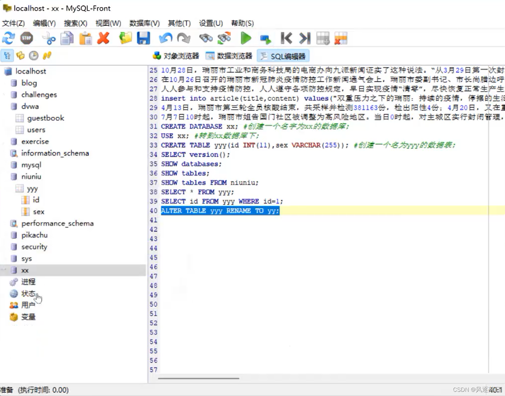Expand the mysql database node
The image size is (505, 396).
point(31,165)
